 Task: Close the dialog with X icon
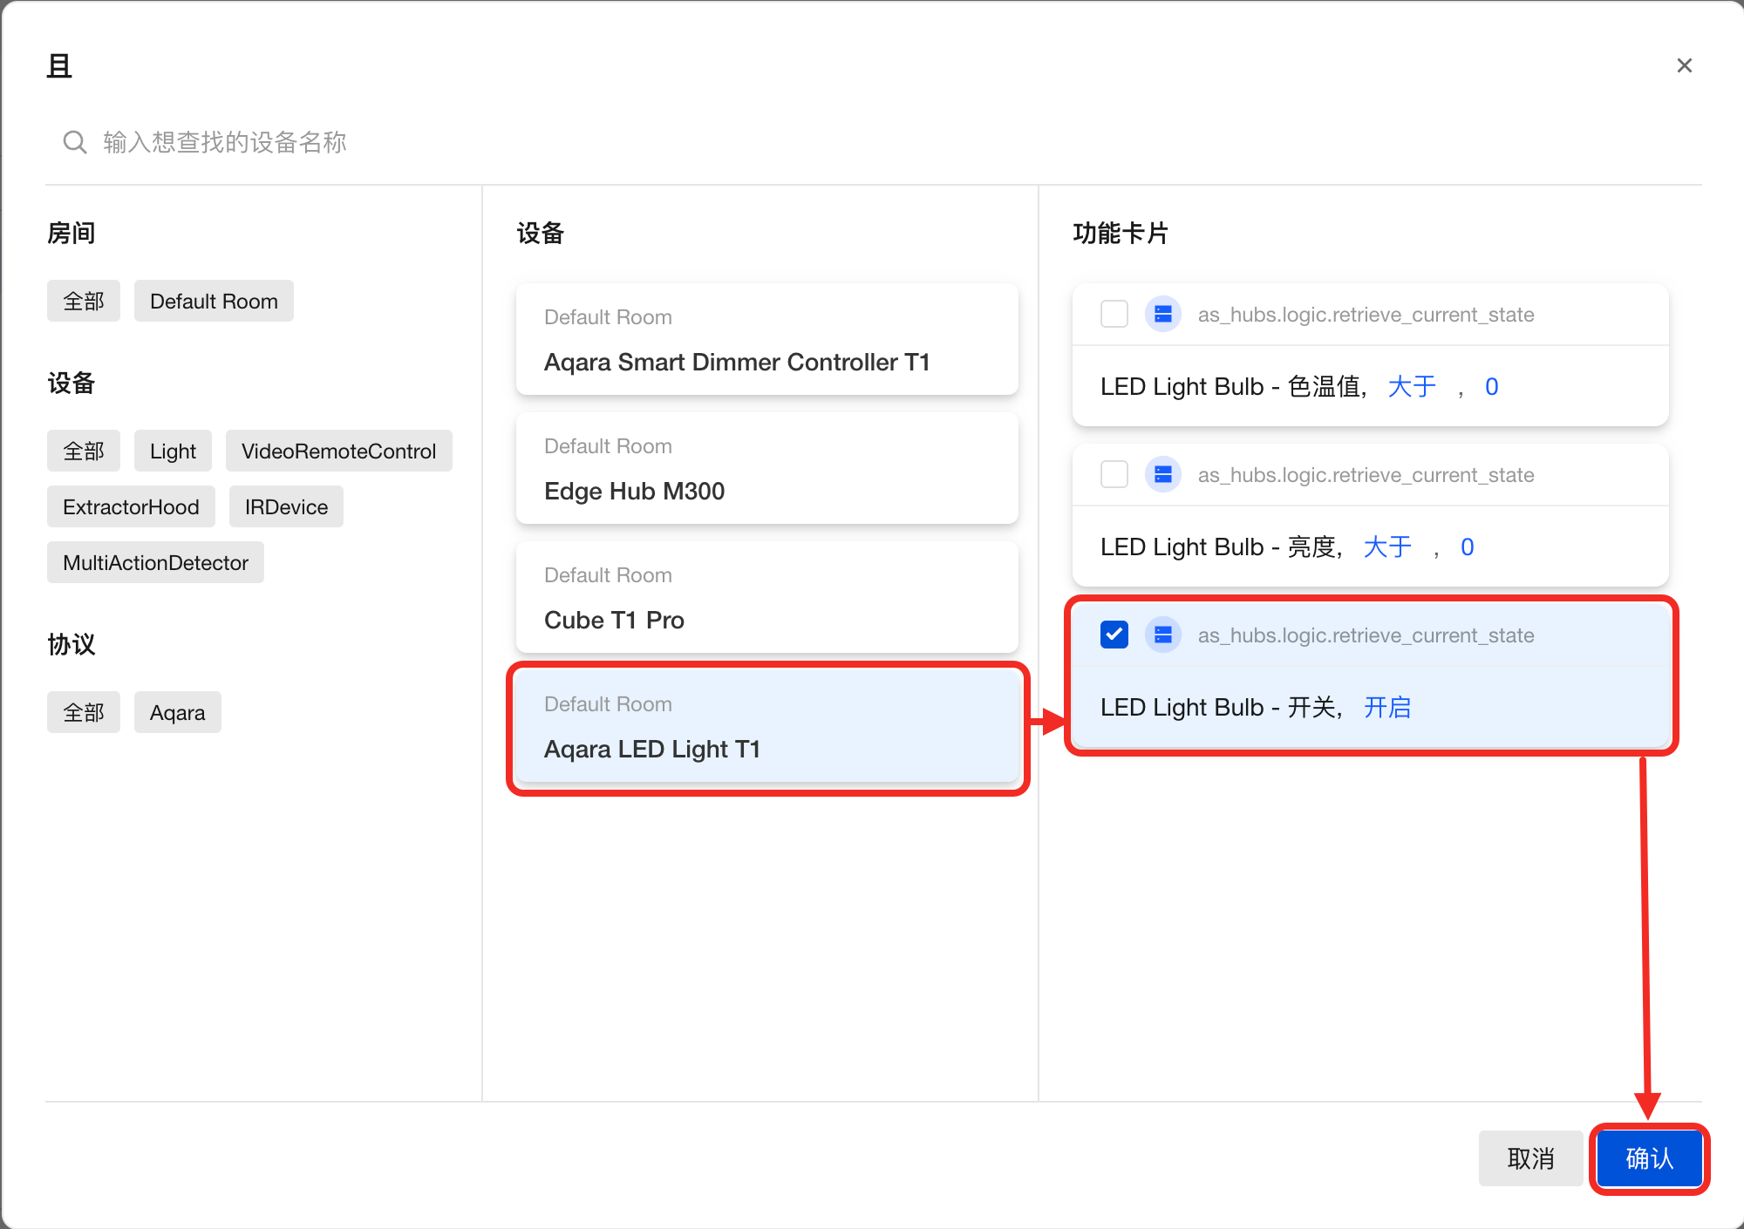(1684, 66)
